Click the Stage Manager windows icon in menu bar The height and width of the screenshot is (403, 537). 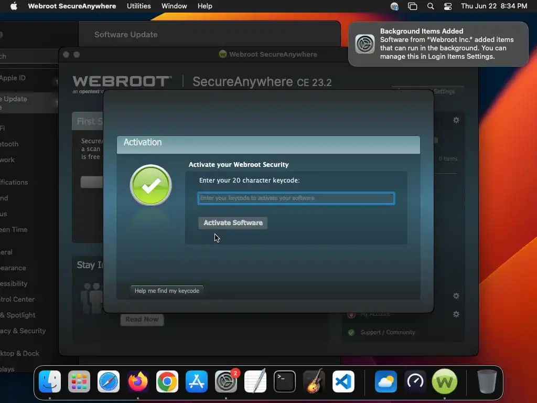tap(412, 6)
